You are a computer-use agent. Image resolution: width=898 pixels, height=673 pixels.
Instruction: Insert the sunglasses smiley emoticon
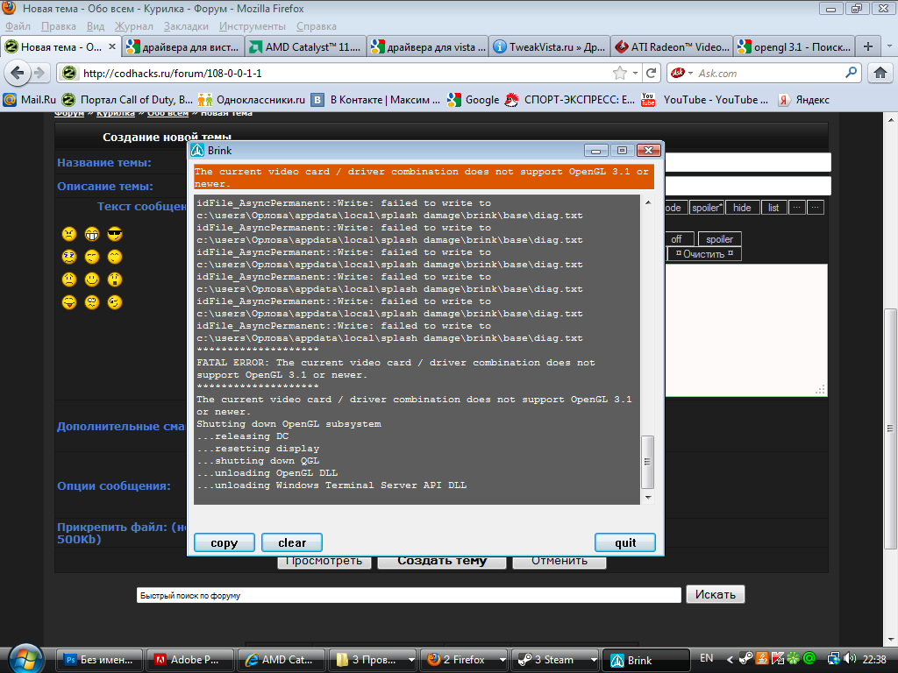(x=115, y=234)
